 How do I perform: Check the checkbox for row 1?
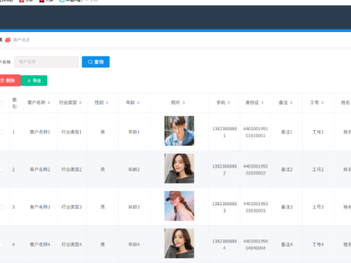pyautogui.click(x=1, y=132)
